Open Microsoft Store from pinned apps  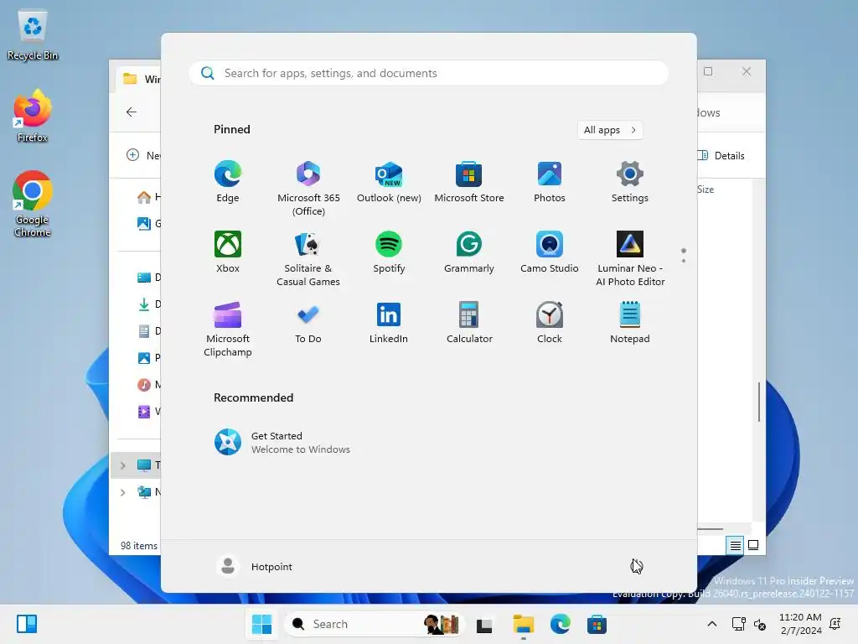(469, 182)
